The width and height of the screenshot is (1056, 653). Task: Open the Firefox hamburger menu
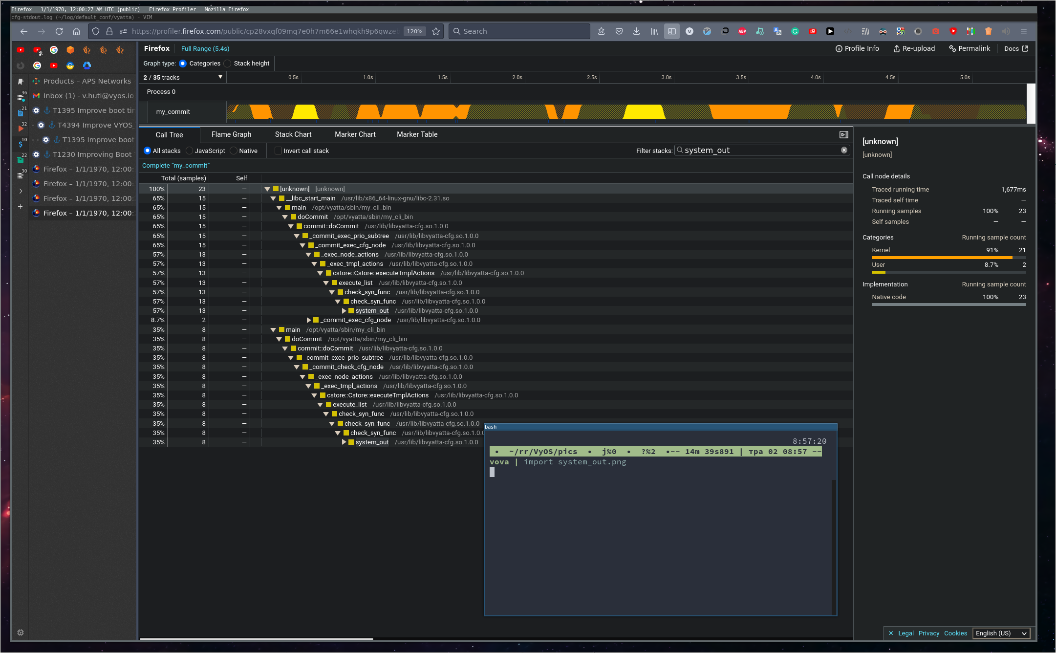tap(1024, 31)
